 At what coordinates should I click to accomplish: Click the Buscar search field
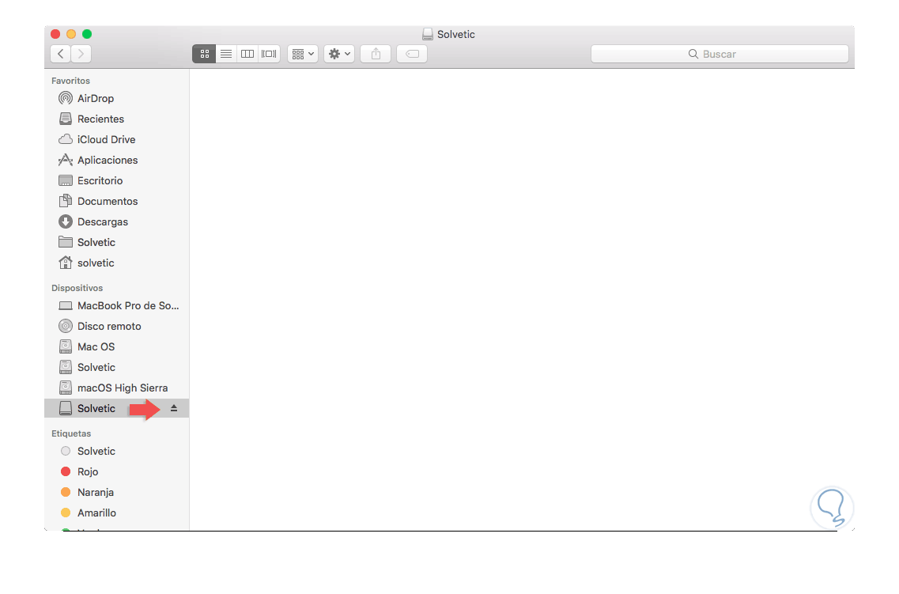tap(720, 54)
